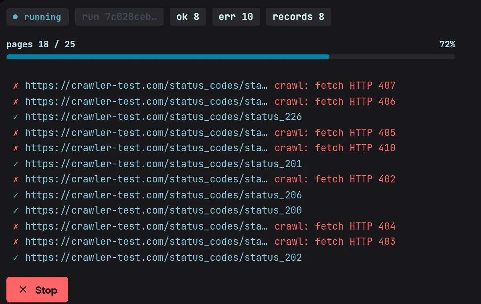
Task: Click the truncated URL with HTTP 410 error
Action: click(146, 148)
